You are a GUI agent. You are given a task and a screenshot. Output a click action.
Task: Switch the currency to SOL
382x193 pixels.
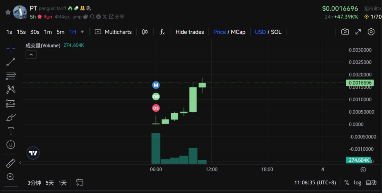pos(276,32)
